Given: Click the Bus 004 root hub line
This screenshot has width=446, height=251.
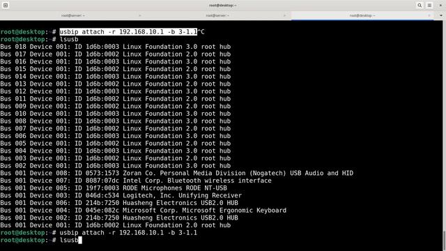Looking at the screenshot, I should [116, 151].
